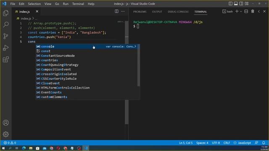Open the Run and Debug view
This screenshot has width=269, height=151.
(5, 48)
